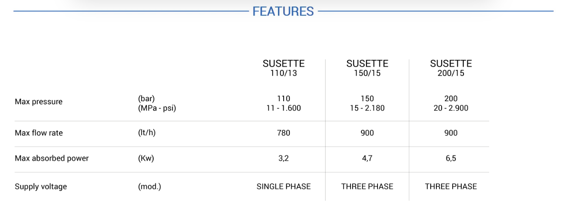Click the 20 - 2.900 pressure value
Viewport: 566px width, 219px height.
tap(451, 108)
